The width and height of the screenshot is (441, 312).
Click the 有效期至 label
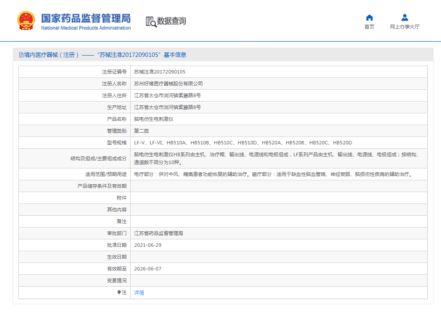[117, 269]
